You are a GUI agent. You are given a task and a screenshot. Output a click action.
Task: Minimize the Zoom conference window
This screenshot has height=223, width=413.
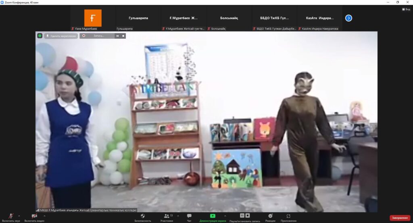coord(388,2)
